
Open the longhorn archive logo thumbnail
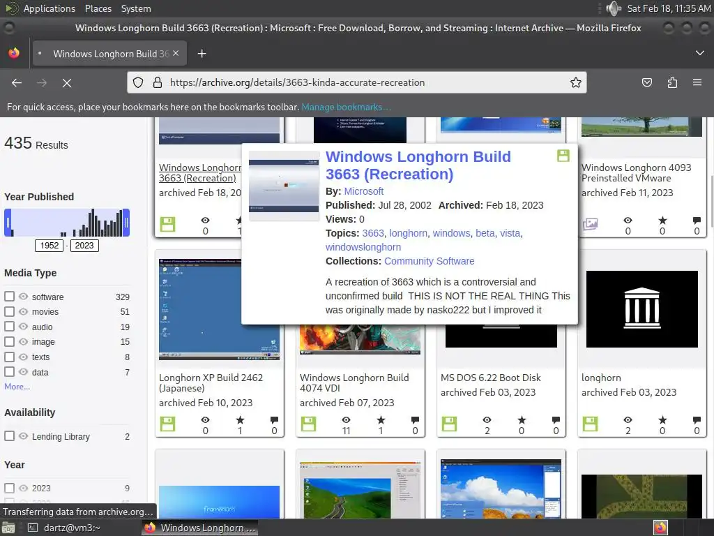point(642,309)
